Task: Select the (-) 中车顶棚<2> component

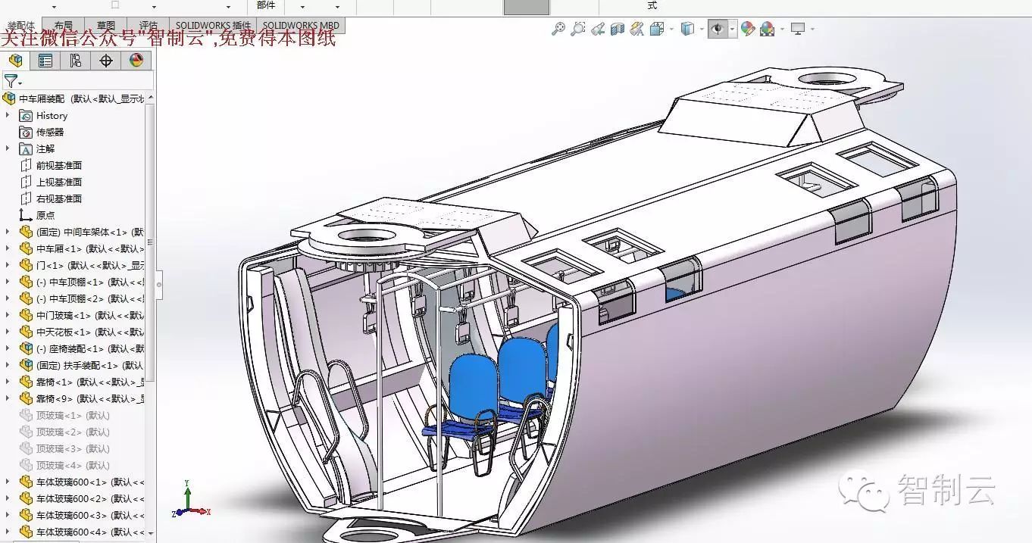Action: tap(81, 299)
